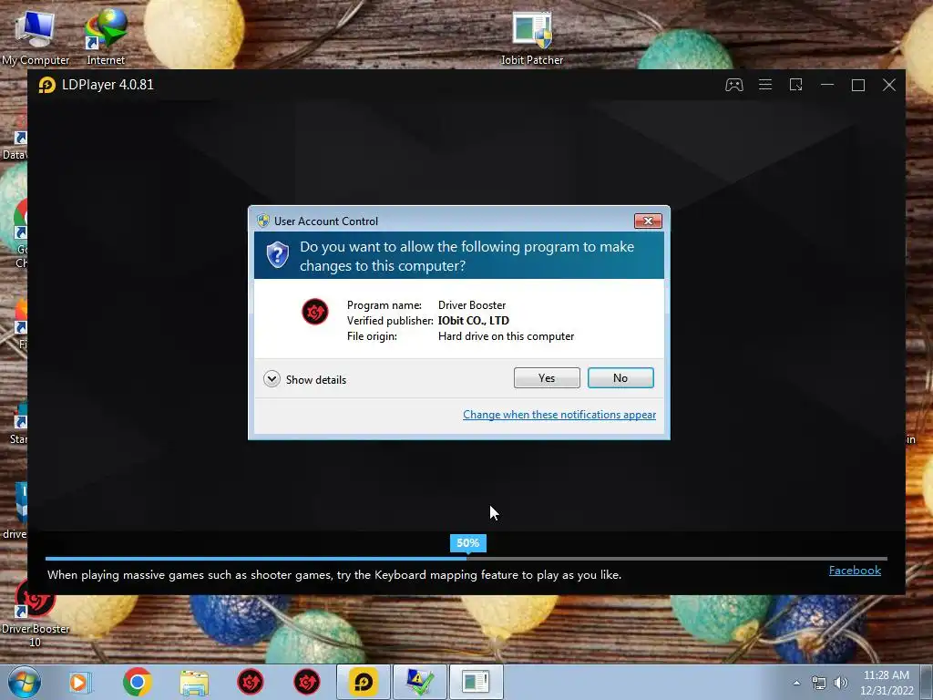
Task: Click the UAC consent taskbar icon
Action: point(419,682)
